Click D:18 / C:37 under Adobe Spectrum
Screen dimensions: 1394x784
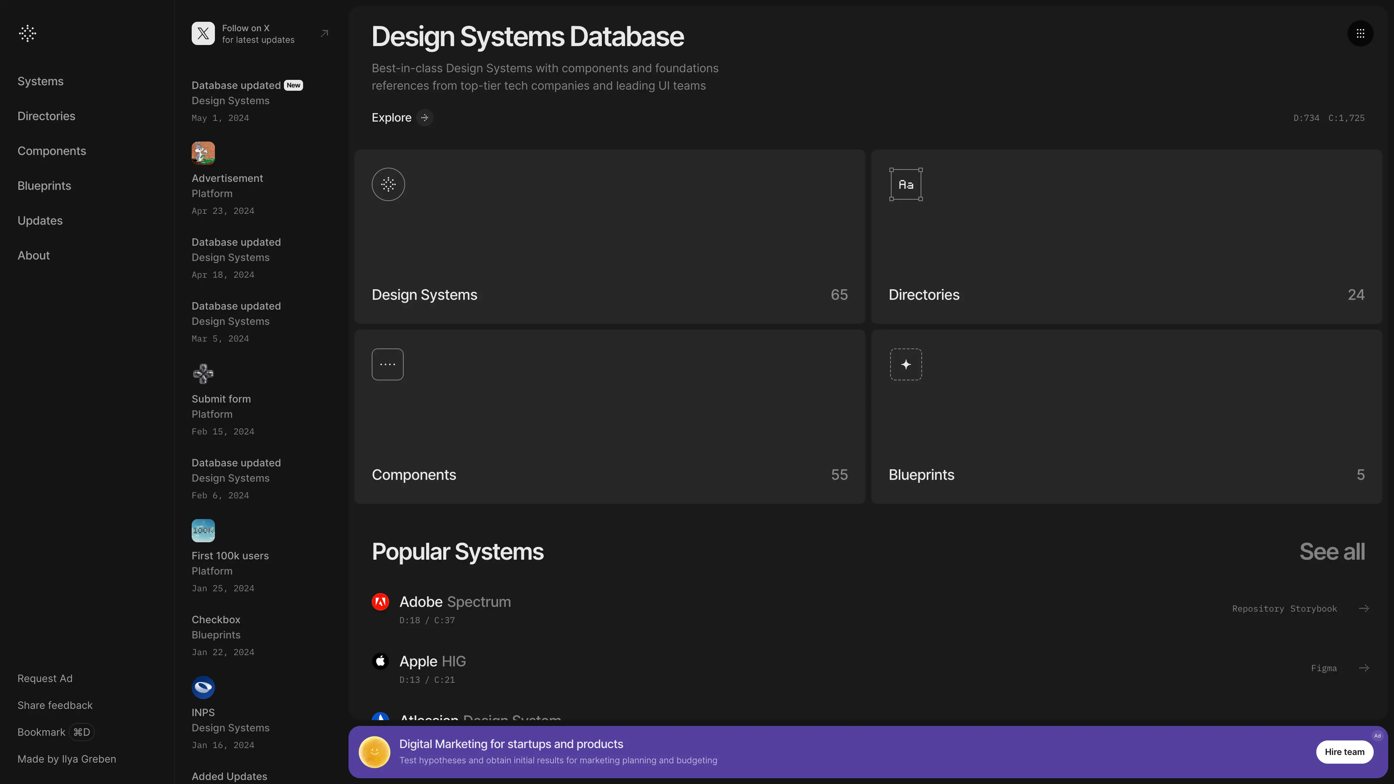click(x=427, y=621)
